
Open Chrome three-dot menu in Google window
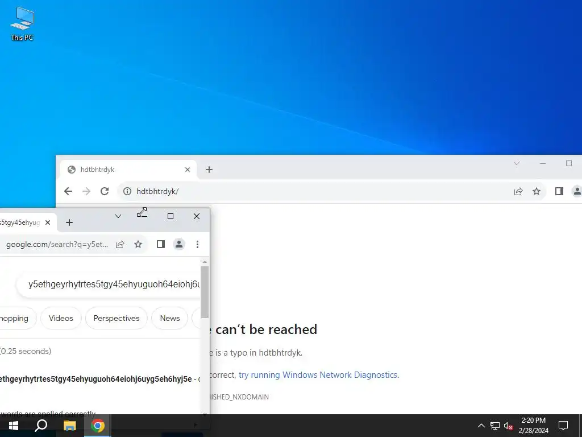pos(197,244)
